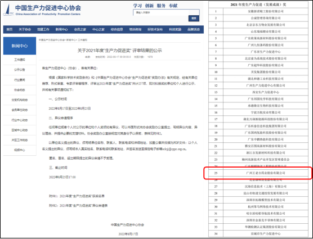The image size is (313, 239).
Task: Click row 12 广州生产力促进中心有限公司
Action: (x=266, y=85)
